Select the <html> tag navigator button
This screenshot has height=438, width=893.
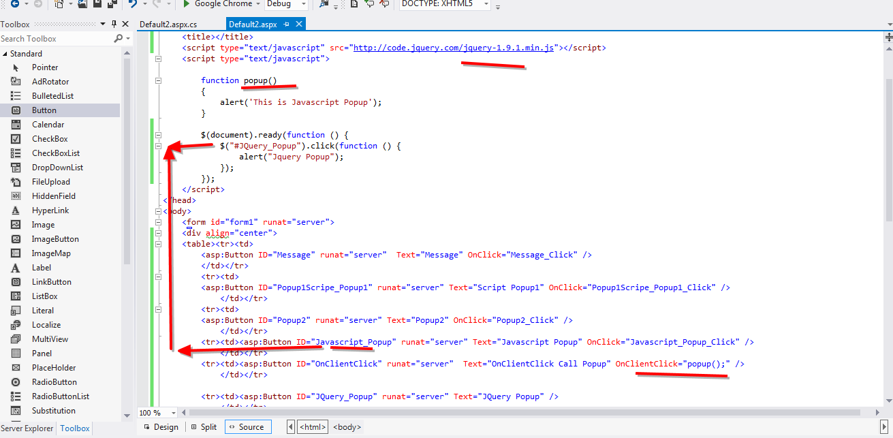coord(313,427)
